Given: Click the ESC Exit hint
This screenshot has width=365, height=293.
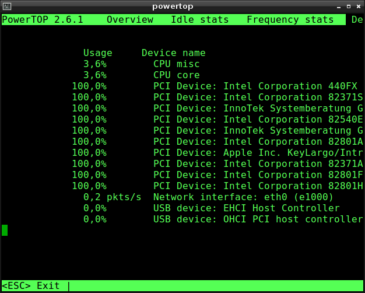Looking at the screenshot, I should click(x=31, y=286).
